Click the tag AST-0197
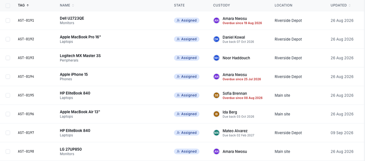Viewport: 365px width, 161px height. tap(26, 133)
